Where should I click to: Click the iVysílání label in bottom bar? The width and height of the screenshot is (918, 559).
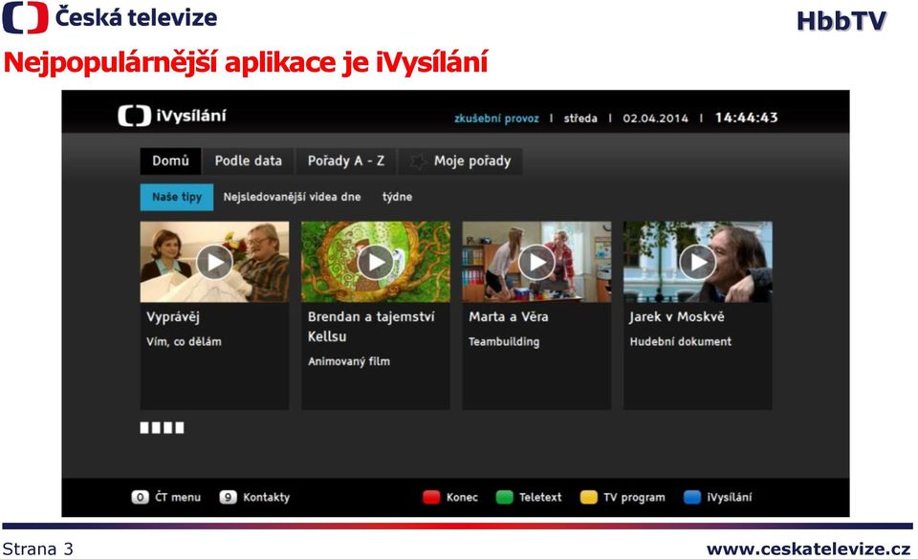(x=730, y=497)
